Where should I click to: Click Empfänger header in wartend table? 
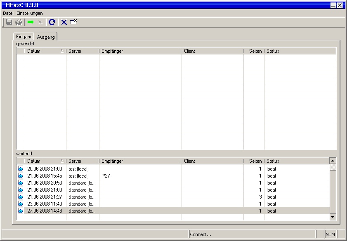[140, 161]
